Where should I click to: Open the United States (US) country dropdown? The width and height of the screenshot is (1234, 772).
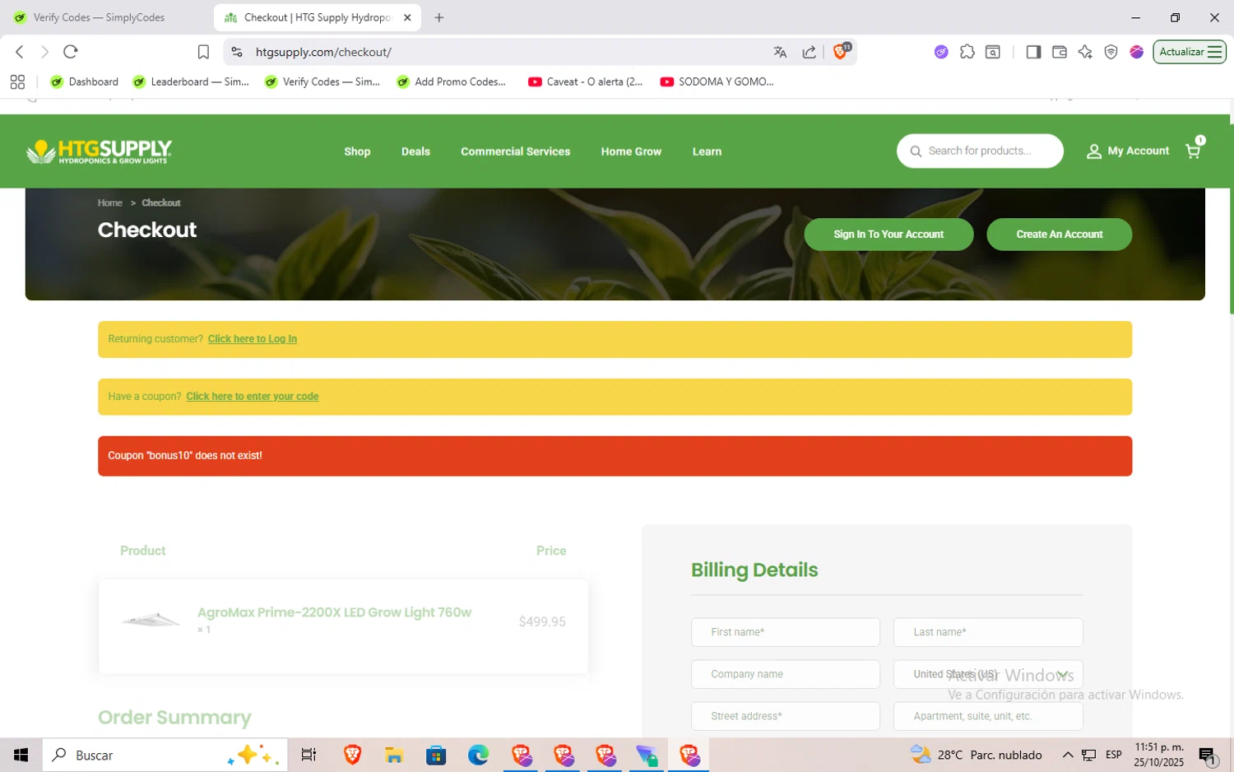(988, 674)
